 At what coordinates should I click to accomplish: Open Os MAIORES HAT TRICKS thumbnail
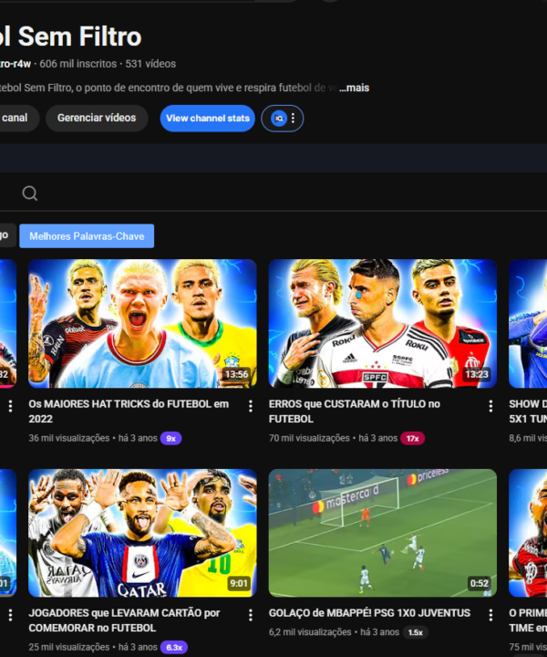(142, 323)
